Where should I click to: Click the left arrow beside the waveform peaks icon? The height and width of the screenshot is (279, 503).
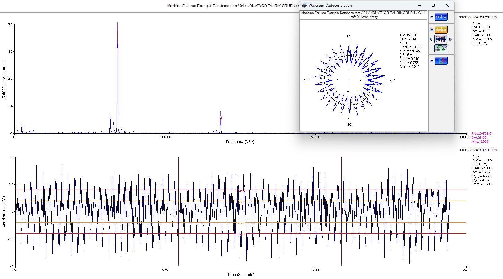431,39
